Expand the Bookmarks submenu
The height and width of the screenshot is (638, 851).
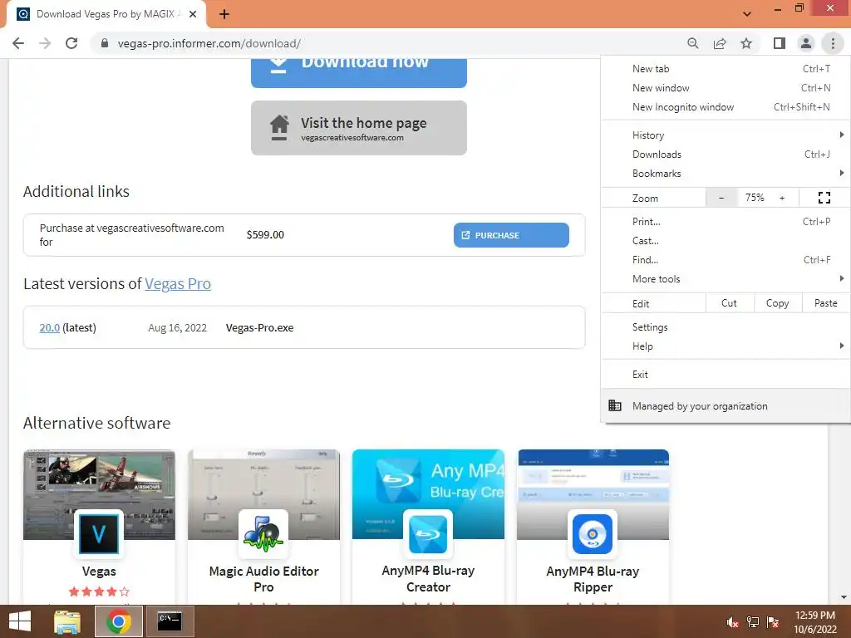pos(726,173)
